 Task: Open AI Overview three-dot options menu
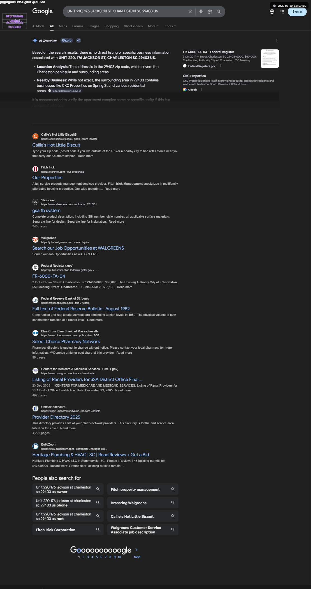pyautogui.click(x=277, y=41)
